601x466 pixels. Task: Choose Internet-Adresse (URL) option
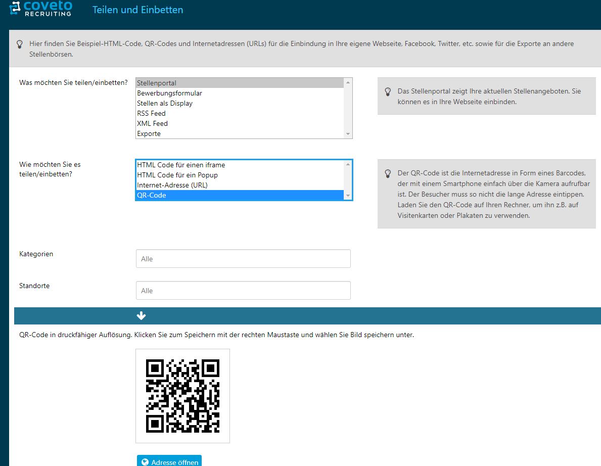point(240,185)
